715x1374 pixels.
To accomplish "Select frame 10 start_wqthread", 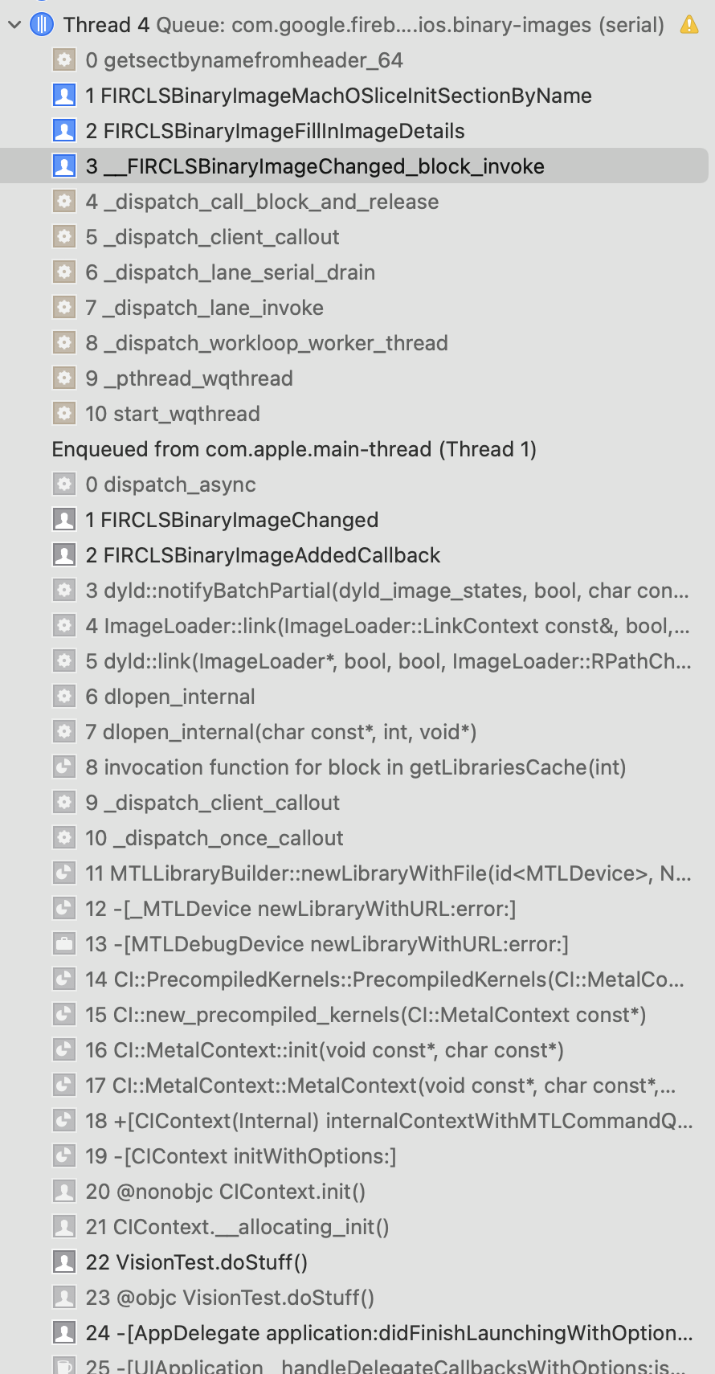I will point(173,414).
